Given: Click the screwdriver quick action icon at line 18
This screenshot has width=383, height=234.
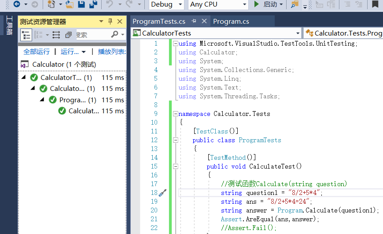Looking at the screenshot, I should pyautogui.click(x=162, y=193).
